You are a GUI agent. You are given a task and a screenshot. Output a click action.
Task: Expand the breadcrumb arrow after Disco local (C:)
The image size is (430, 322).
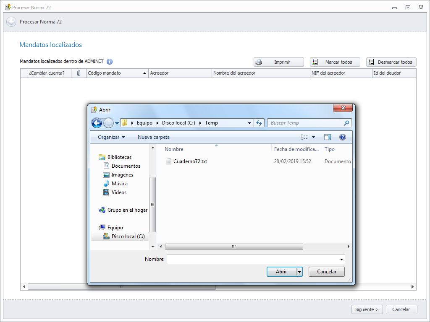200,123
